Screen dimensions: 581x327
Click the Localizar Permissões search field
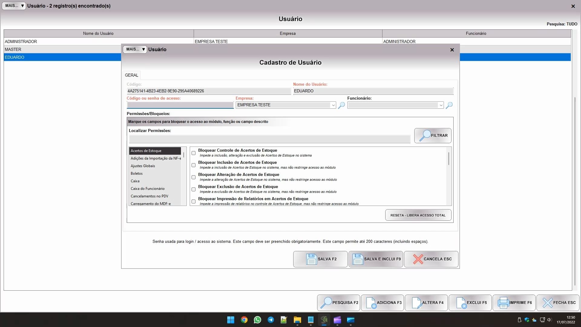tap(269, 139)
